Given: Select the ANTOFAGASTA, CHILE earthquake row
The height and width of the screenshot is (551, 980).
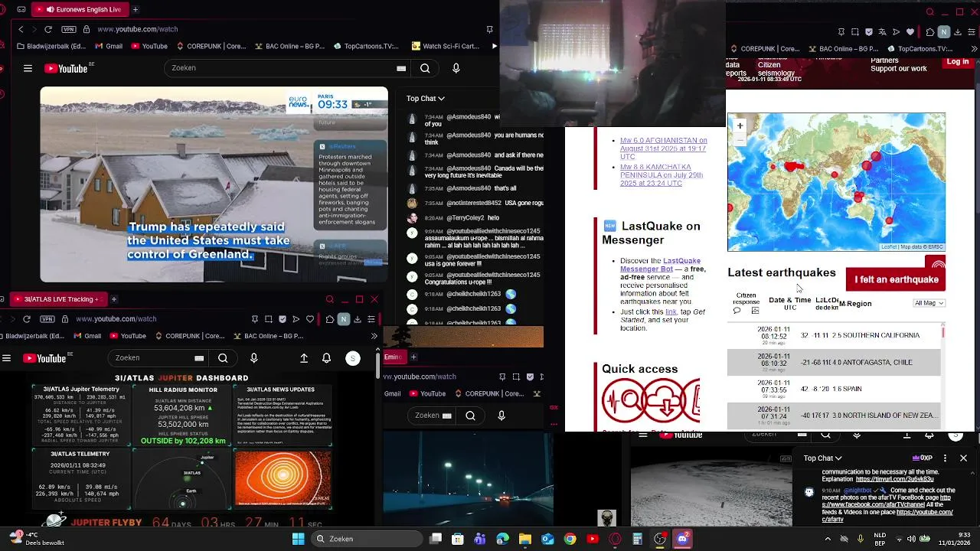Looking at the screenshot, I should [834, 362].
